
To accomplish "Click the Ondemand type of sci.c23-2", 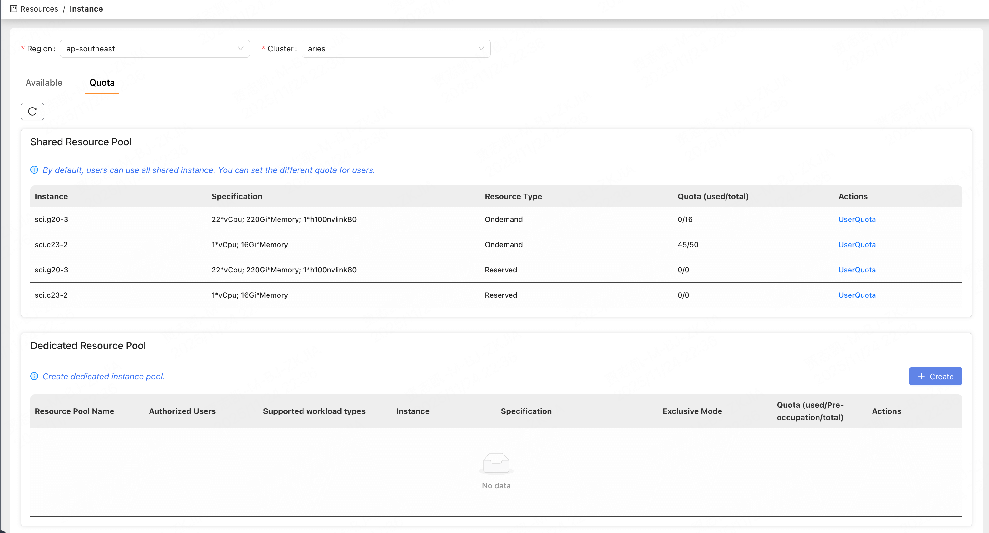I will (503, 245).
